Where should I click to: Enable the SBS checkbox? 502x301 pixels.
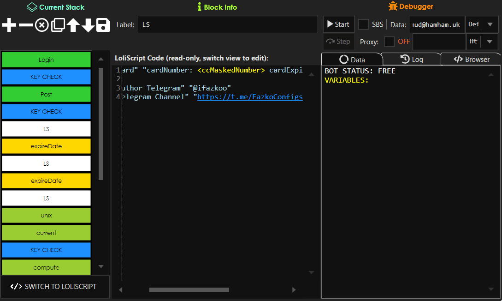pyautogui.click(x=364, y=24)
